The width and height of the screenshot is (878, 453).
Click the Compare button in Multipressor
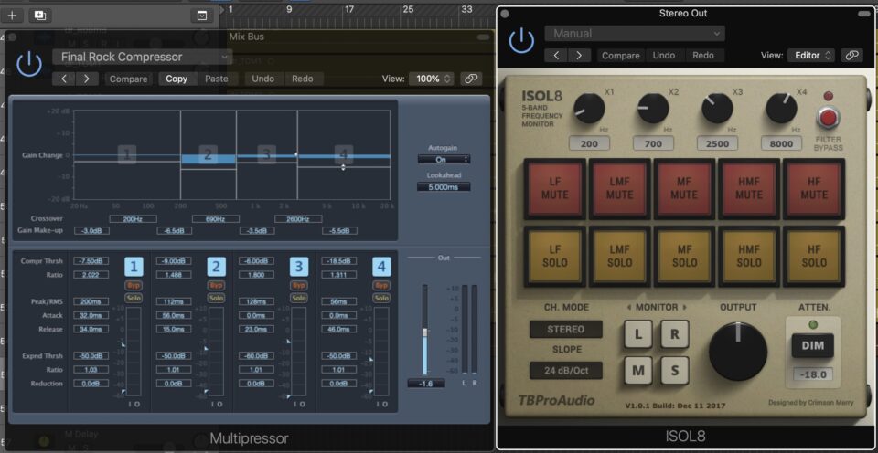(128, 79)
